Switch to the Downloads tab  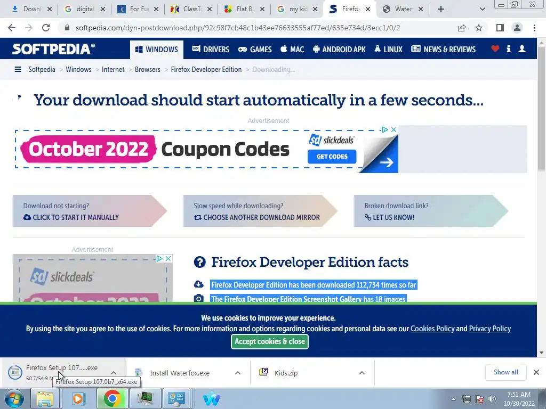coord(27,9)
